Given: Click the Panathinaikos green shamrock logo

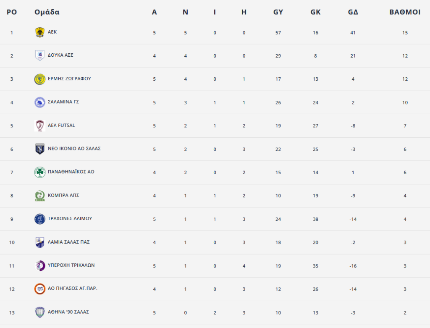Looking at the screenshot, I should (40, 172).
